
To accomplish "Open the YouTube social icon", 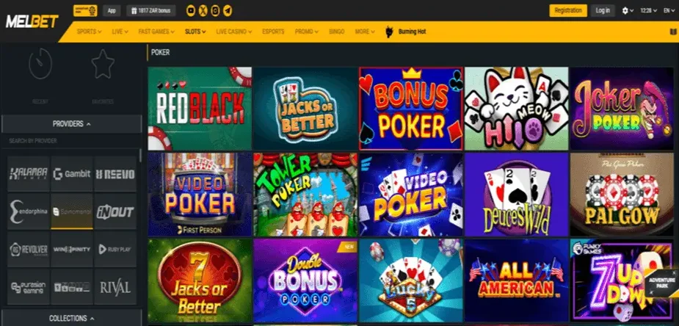I will point(191,11).
